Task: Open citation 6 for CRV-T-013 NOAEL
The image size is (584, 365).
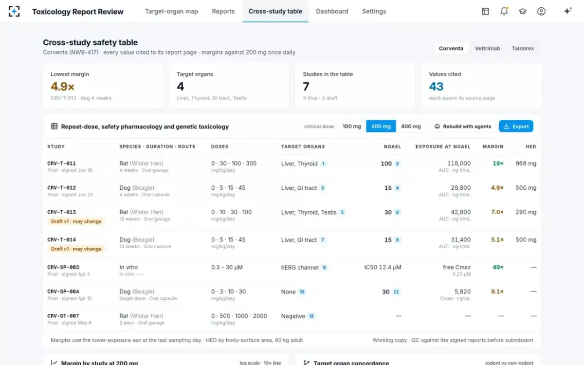Action: coord(397,212)
